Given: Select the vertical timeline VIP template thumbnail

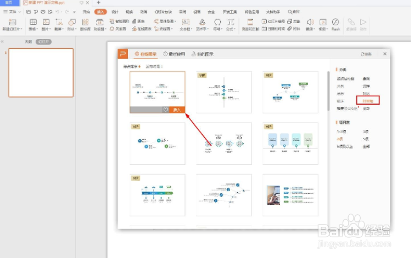Looking at the screenshot, I should (x=224, y=92).
